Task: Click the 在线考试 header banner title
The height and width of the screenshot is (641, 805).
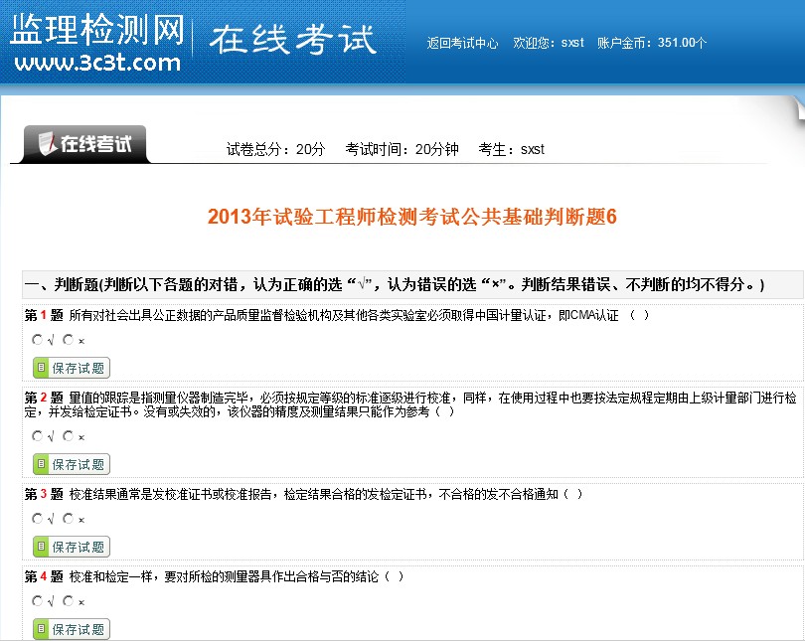Action: click(x=292, y=40)
